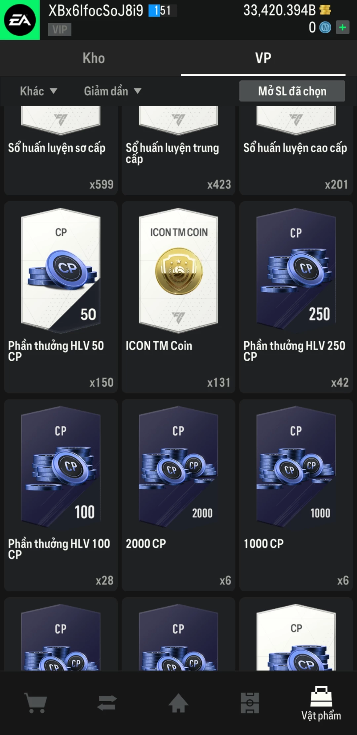Open the transfer market arrows icon
This screenshot has width=357, height=735.
107,703
